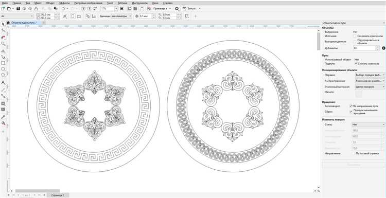The image size is (386, 198).
Task: Open the Эффекты menu
Action: coord(64,3)
